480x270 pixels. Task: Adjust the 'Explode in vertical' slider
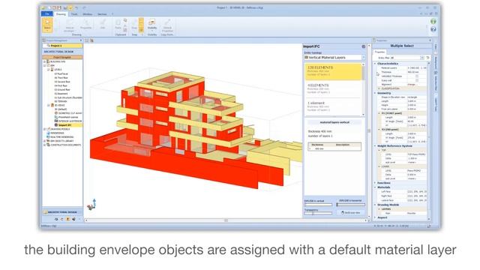(x=318, y=205)
